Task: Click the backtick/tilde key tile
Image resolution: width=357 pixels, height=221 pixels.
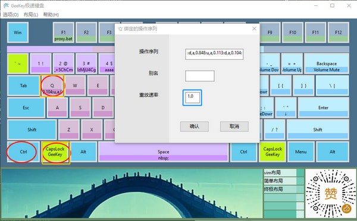Action: 18,64
